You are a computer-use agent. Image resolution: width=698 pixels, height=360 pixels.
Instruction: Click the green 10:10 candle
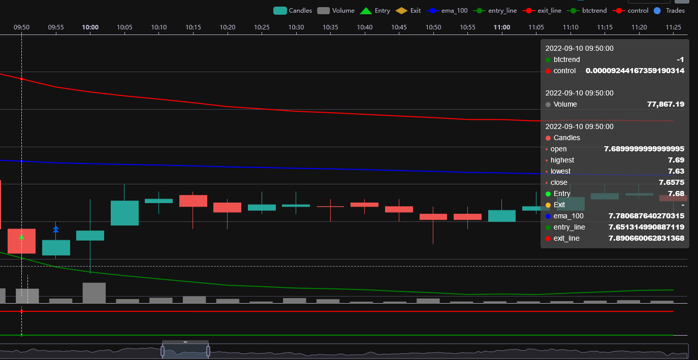tap(158, 201)
